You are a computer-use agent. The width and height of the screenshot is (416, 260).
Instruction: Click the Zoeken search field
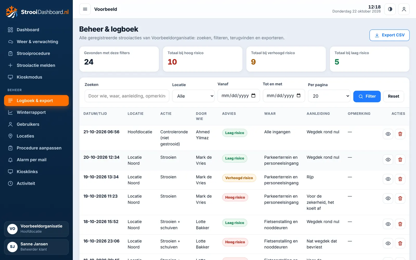[x=127, y=96]
